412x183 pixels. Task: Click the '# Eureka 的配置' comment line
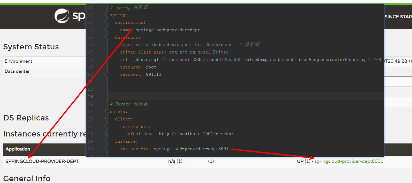coord(129,104)
